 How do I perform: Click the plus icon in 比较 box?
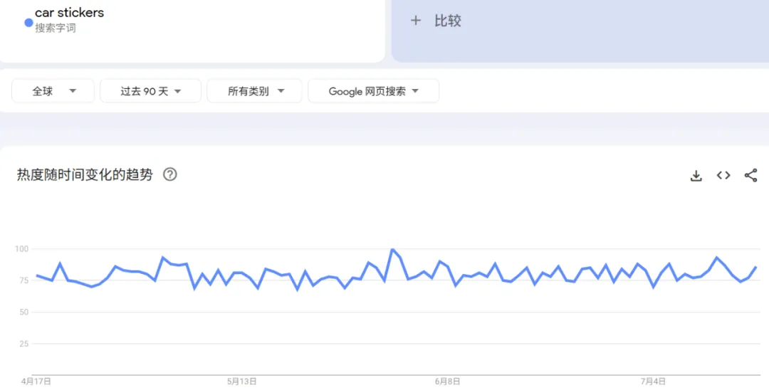click(415, 21)
